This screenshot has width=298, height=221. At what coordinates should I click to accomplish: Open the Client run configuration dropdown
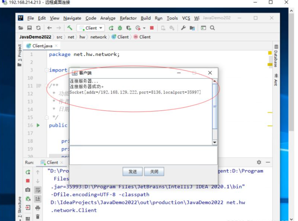[91, 28]
